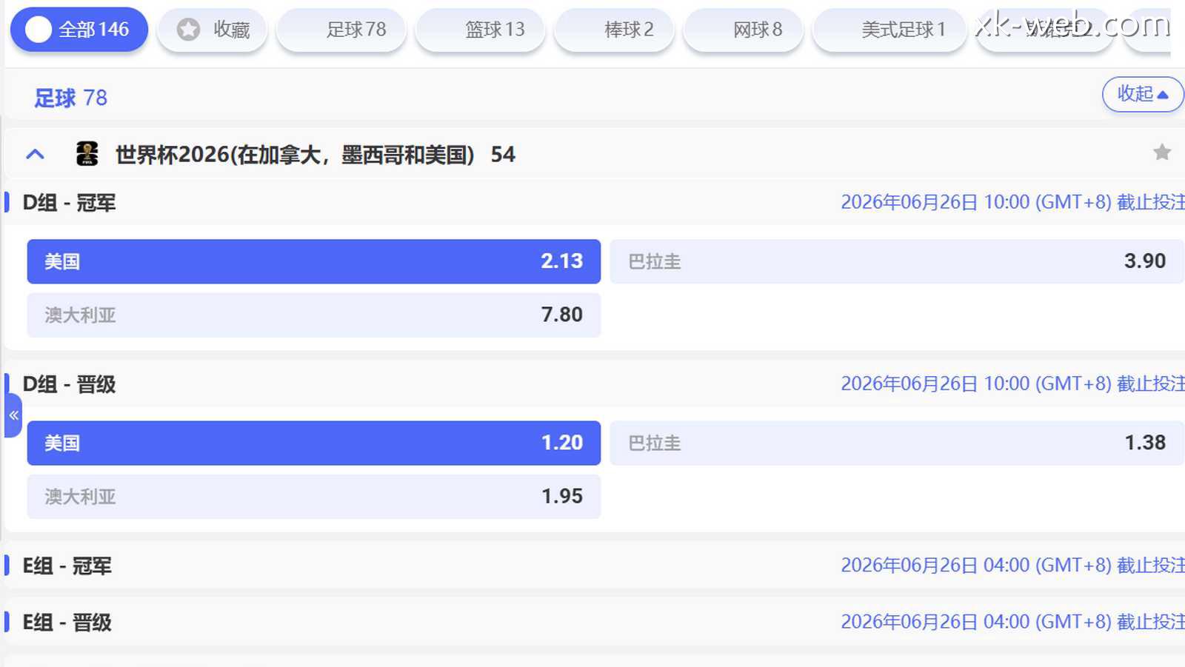Switch to the 篮球 13 tab

[480, 30]
